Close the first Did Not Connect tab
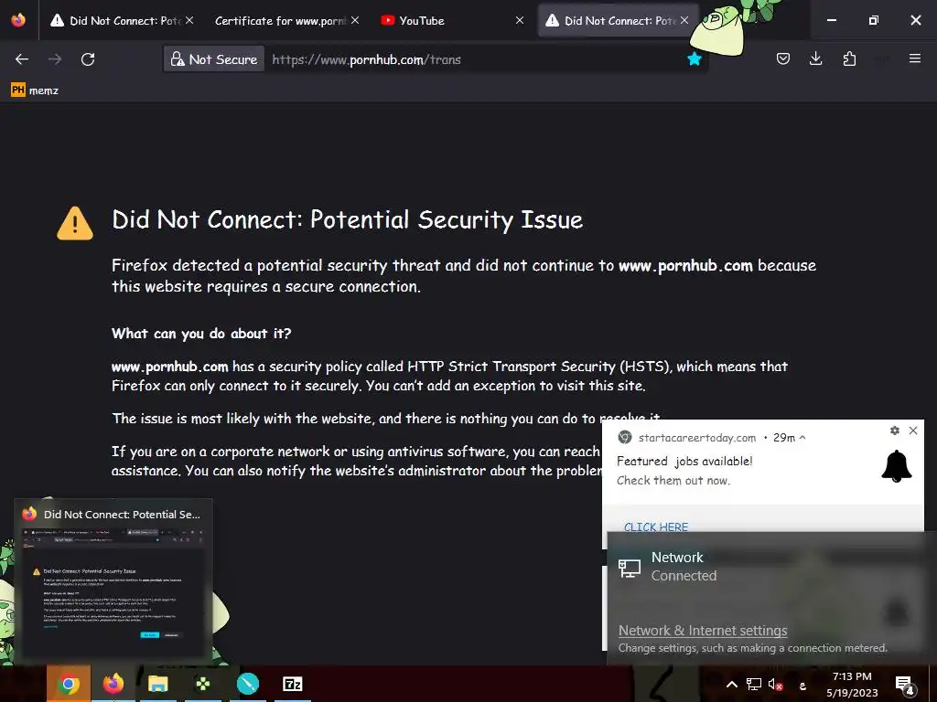 coord(189,20)
